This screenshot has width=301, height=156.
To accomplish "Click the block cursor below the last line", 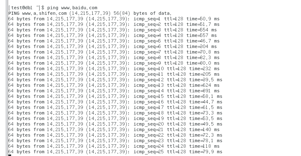I will 10,155.
